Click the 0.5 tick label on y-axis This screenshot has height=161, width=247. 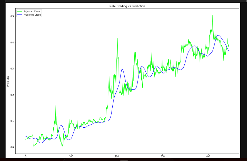(x=12, y=16)
